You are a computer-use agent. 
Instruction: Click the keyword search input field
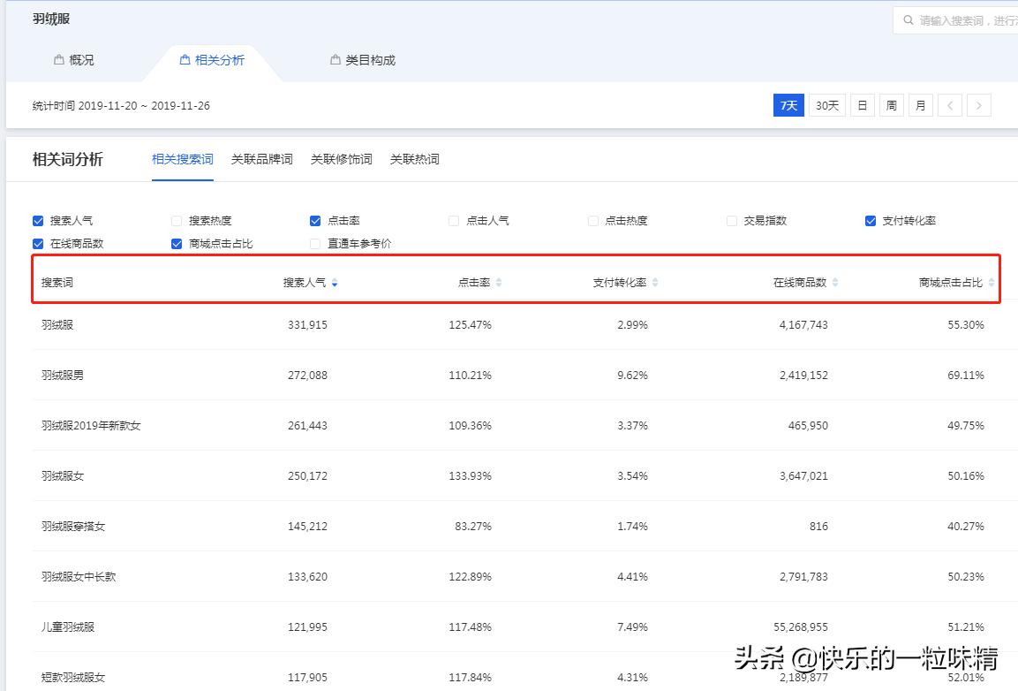(962, 19)
